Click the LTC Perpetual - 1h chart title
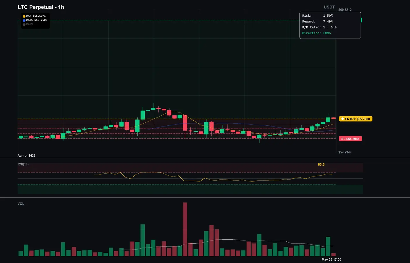410x263 pixels. click(41, 7)
